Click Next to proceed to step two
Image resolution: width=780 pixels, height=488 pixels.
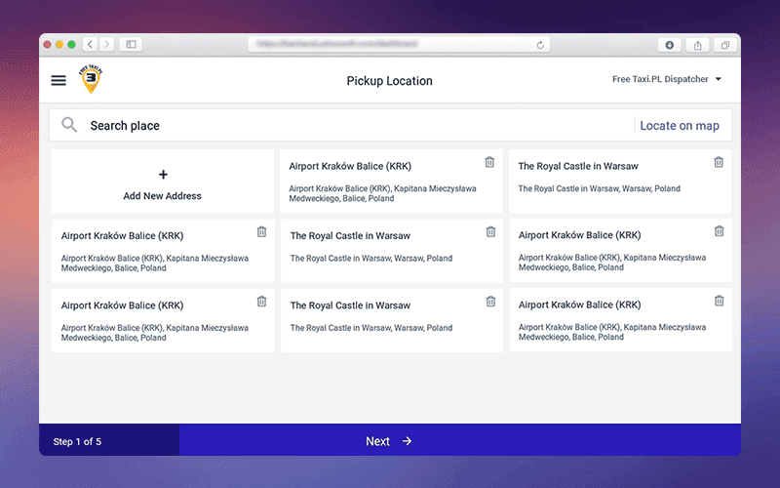389,441
